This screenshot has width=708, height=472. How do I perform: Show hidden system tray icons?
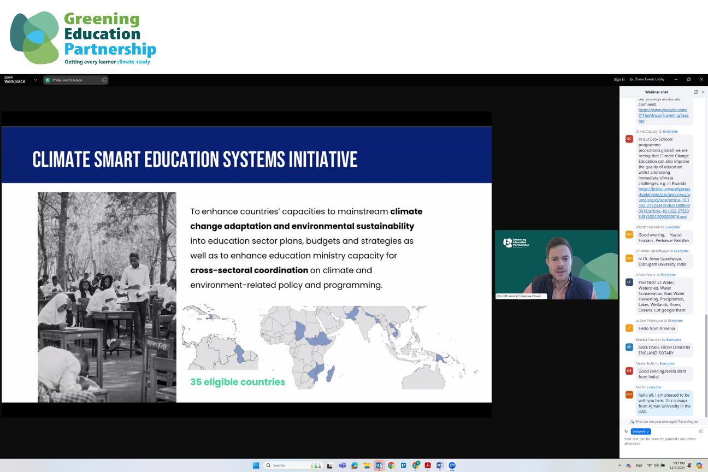coord(619,465)
